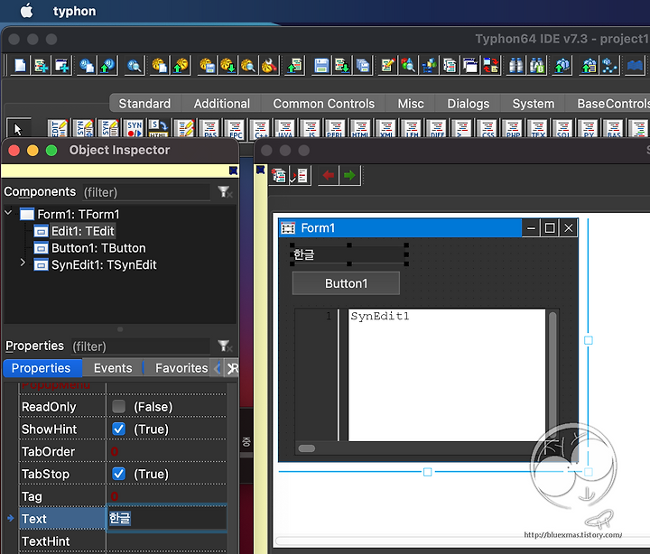
Task: Open the System palette tab
Action: 534,104
